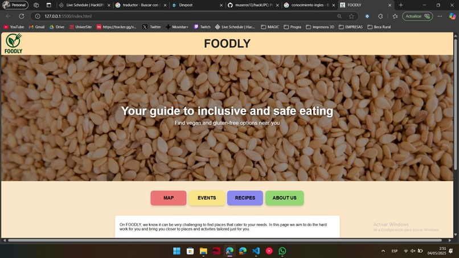Image resolution: width=459 pixels, height=258 pixels.
Task: Open Visual Studio Code from taskbar
Action: (256, 251)
